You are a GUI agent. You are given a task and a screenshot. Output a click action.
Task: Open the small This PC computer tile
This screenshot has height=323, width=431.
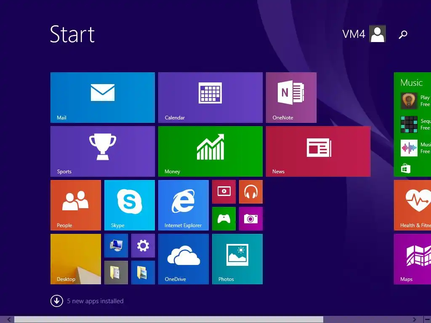[116, 246]
